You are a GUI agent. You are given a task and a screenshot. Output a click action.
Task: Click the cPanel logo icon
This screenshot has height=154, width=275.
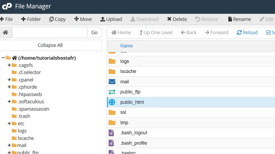pyautogui.click(x=7, y=6)
